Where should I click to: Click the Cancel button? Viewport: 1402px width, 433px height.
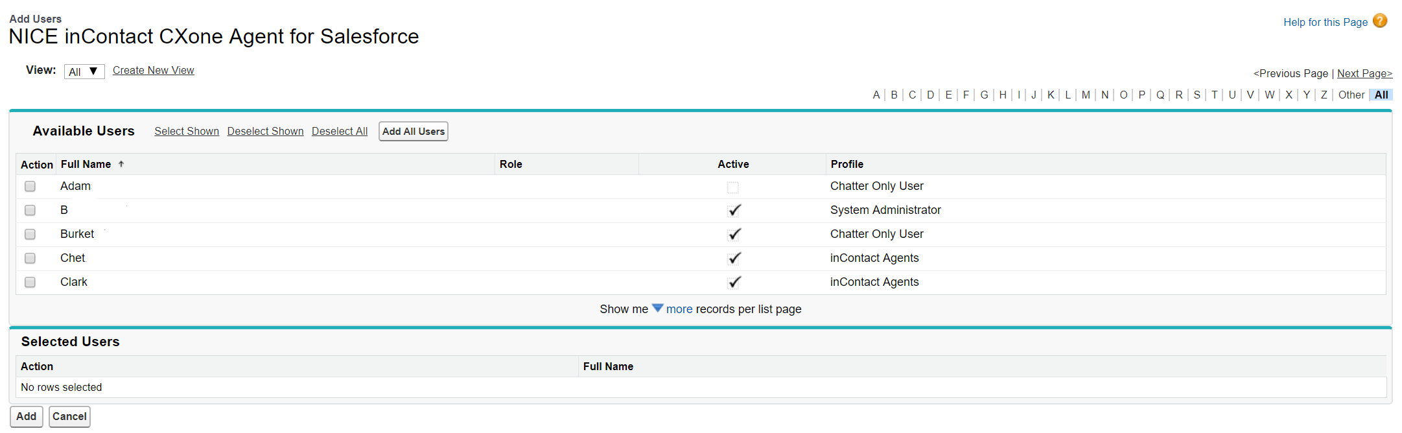(x=69, y=416)
